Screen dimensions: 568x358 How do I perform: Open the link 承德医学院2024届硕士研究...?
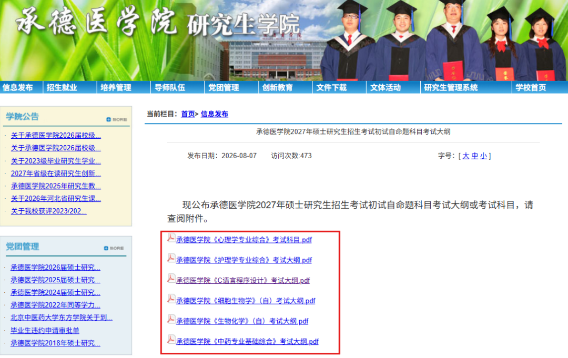pos(55,292)
